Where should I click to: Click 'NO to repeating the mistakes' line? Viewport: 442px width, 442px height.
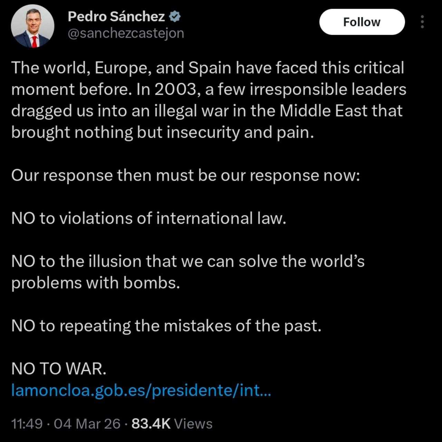(x=166, y=326)
